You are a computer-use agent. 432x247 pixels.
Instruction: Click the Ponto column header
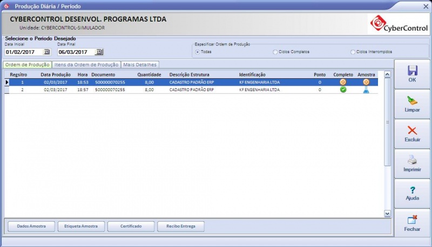[x=320, y=74]
